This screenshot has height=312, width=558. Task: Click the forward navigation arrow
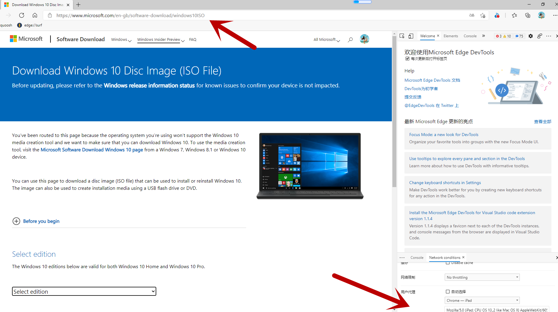click(8, 15)
